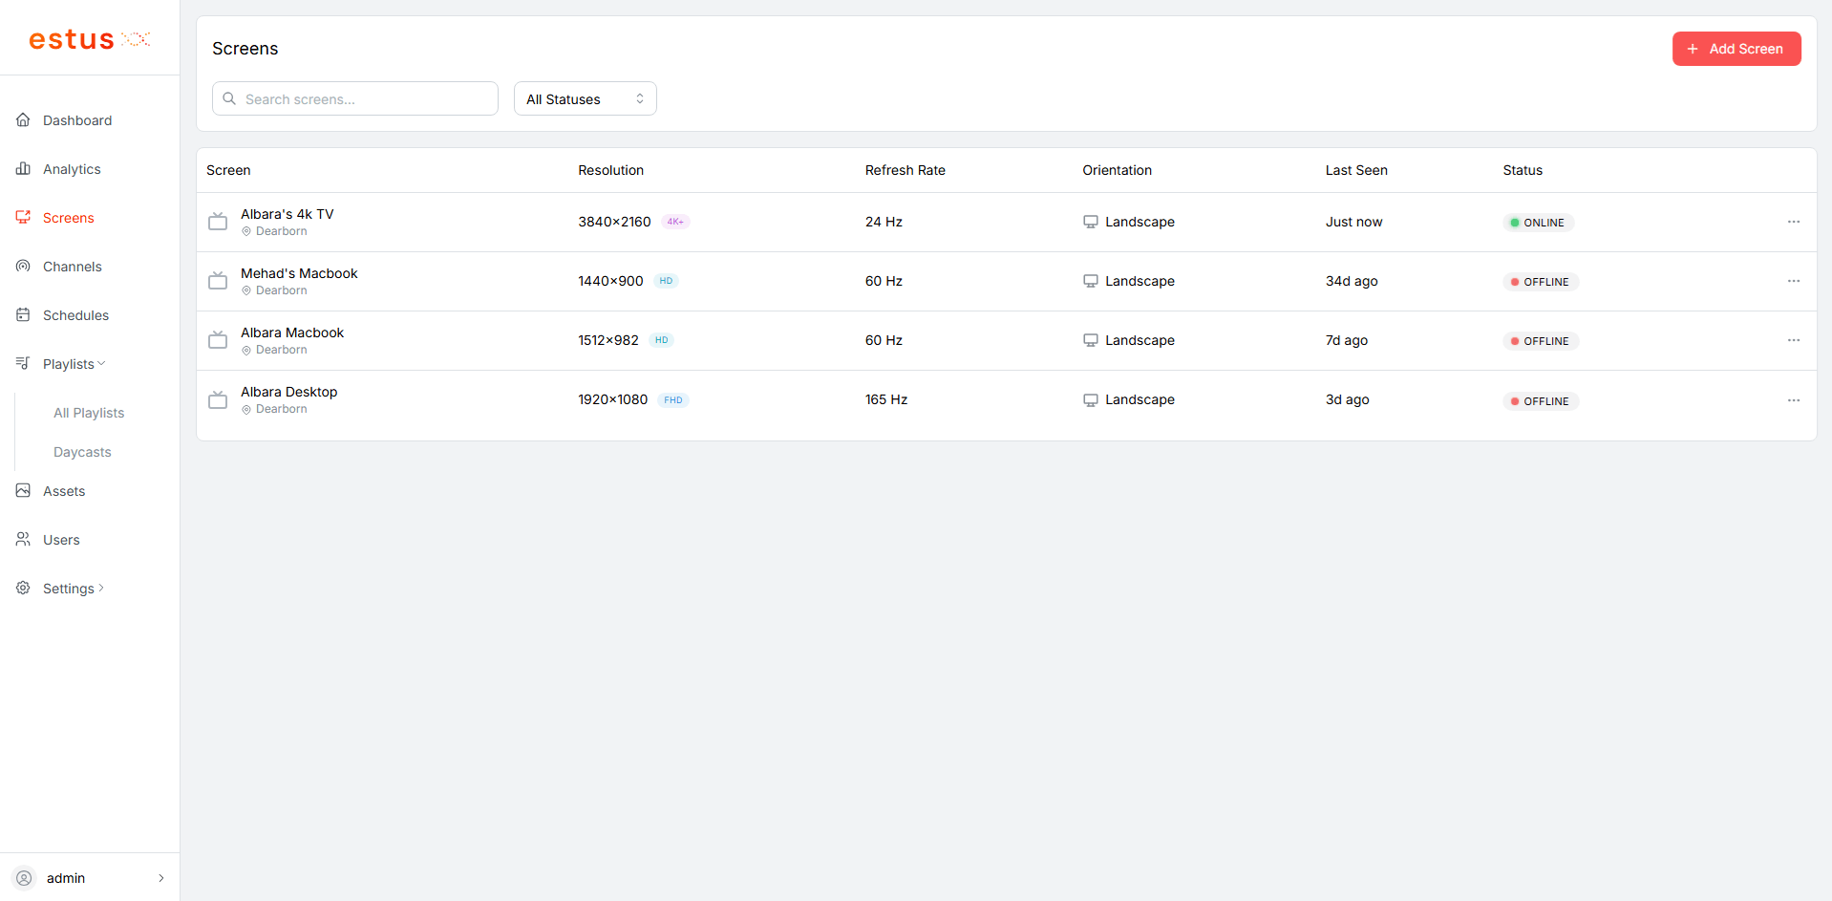Click the Assets image icon
This screenshot has width=1832, height=901.
point(23,490)
